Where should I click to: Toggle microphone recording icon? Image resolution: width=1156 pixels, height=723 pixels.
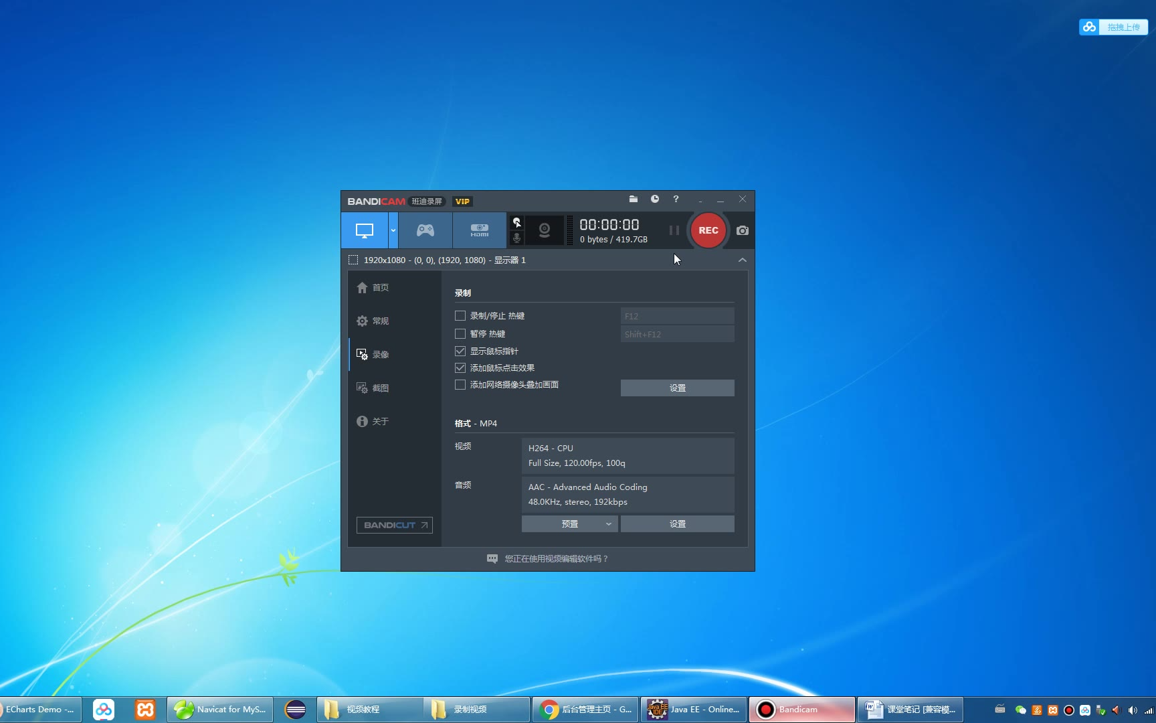[516, 238]
